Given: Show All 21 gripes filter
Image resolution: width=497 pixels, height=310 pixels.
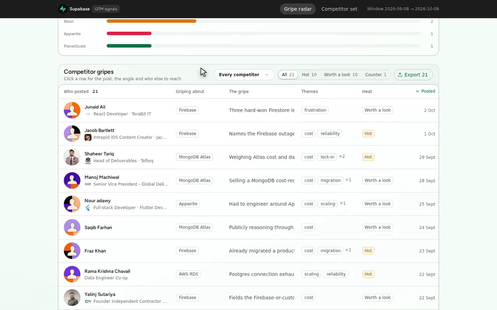Looking at the screenshot, I should click(288, 75).
